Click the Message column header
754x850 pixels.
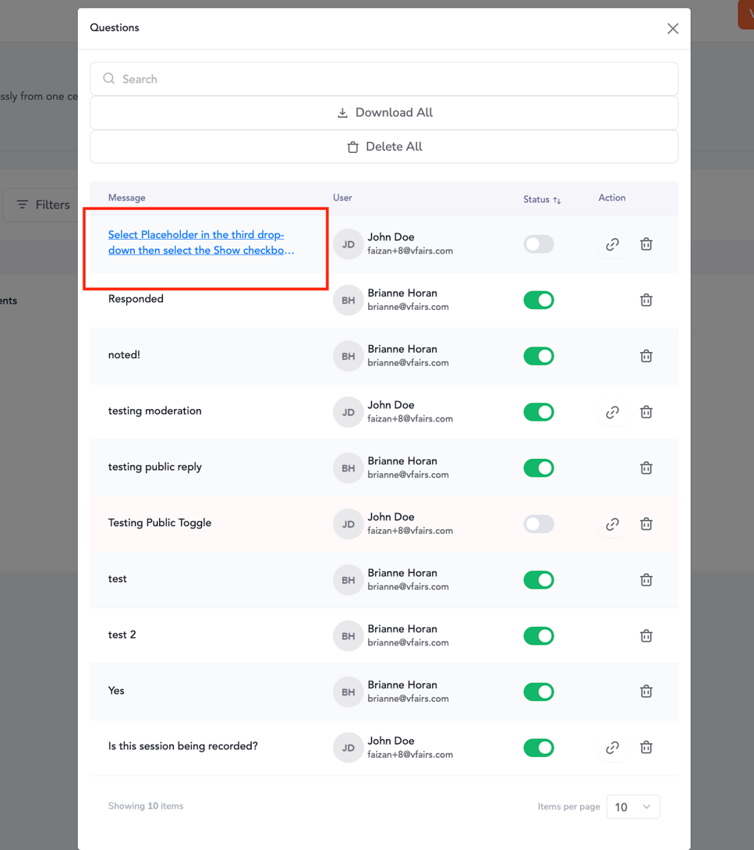click(127, 197)
